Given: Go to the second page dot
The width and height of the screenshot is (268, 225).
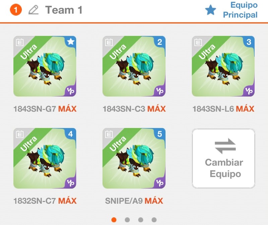Looking at the screenshot, I should pyautogui.click(x=127, y=220).
